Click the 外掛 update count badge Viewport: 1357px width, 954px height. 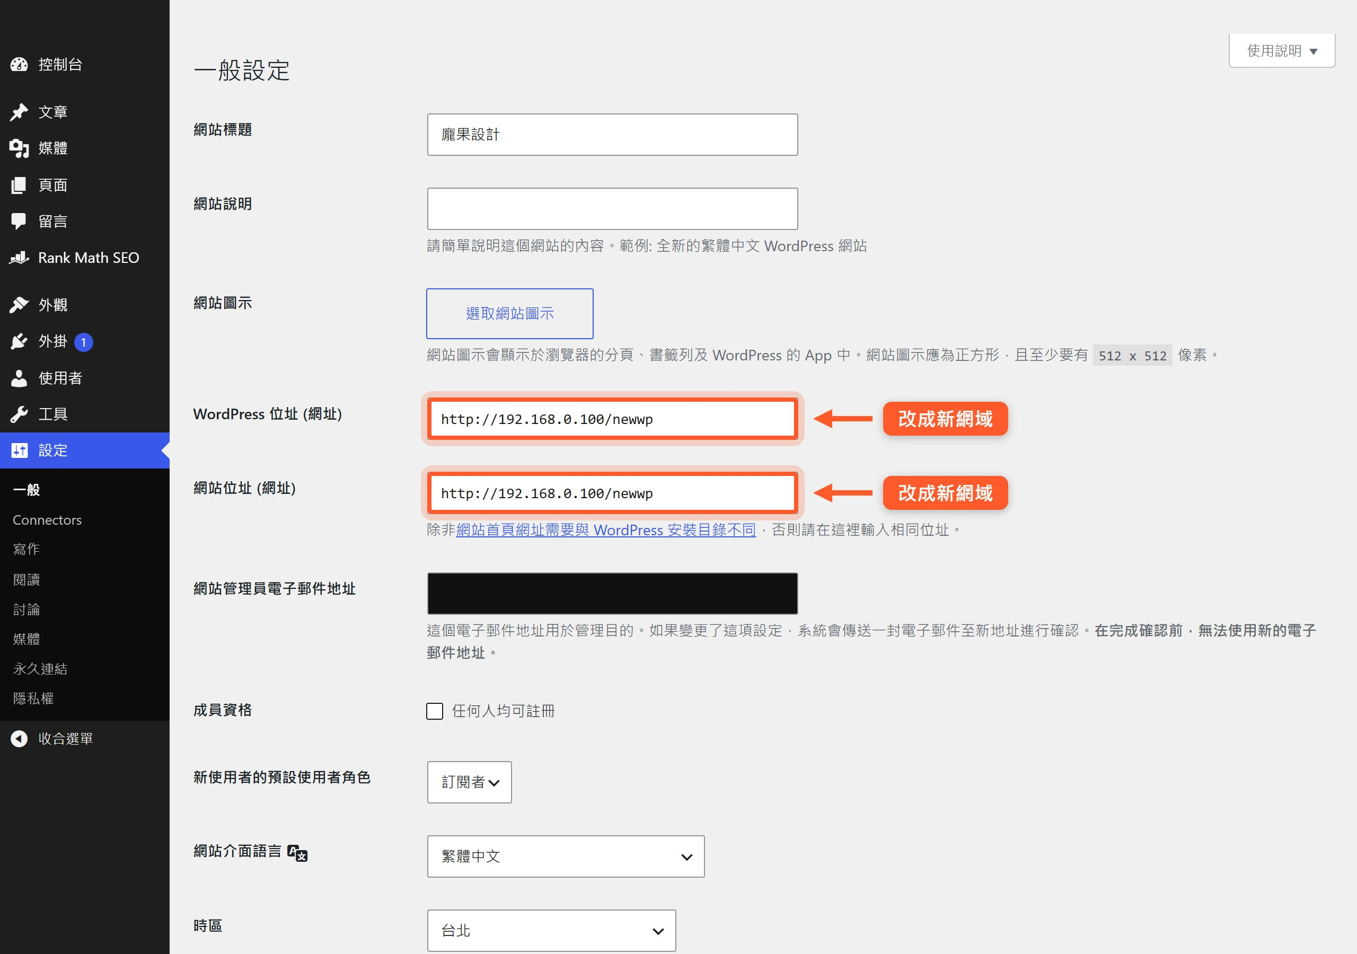click(x=83, y=342)
